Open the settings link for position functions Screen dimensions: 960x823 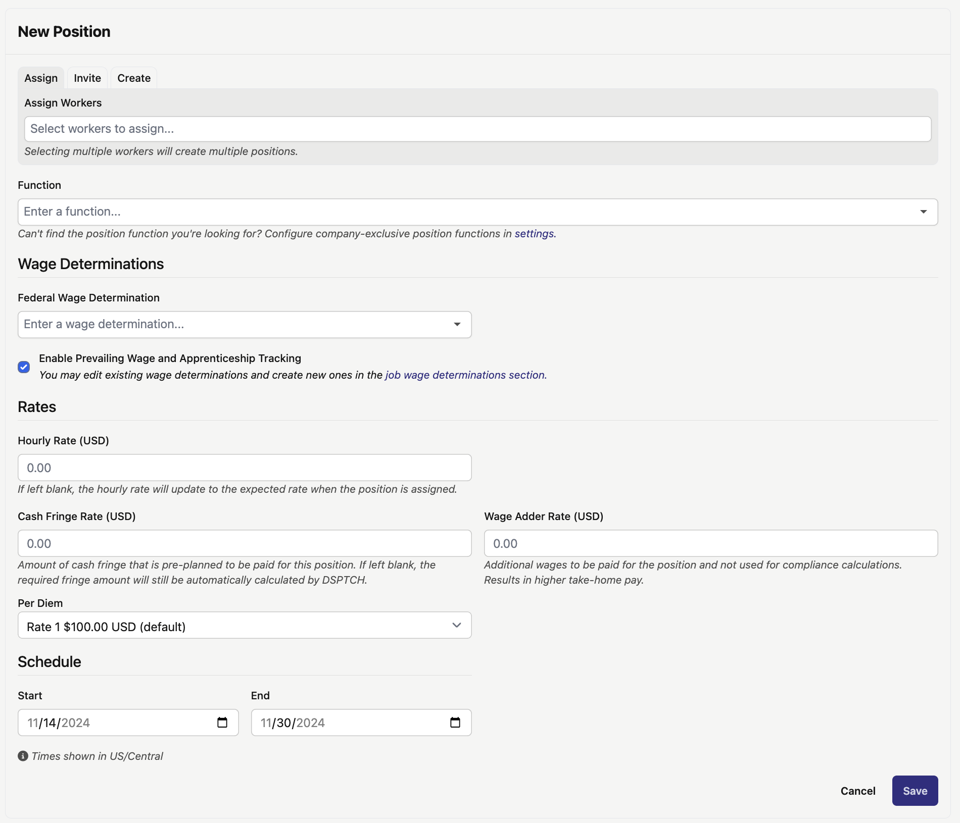[x=534, y=234]
